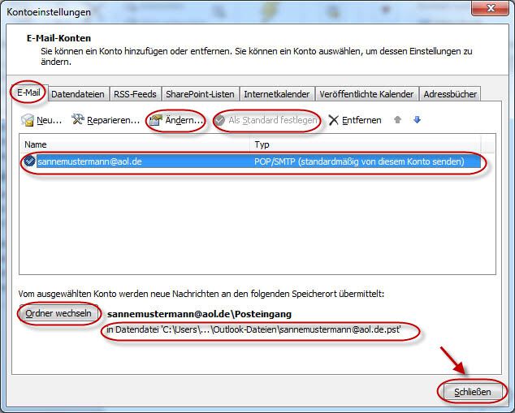Click the sannemustermann@aol.de\Posteingang text

[199, 314]
